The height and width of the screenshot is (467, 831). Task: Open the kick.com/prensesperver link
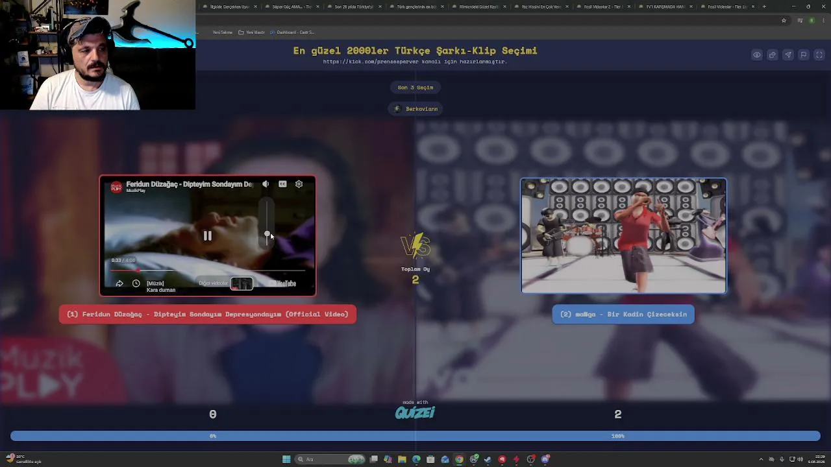pos(415,62)
